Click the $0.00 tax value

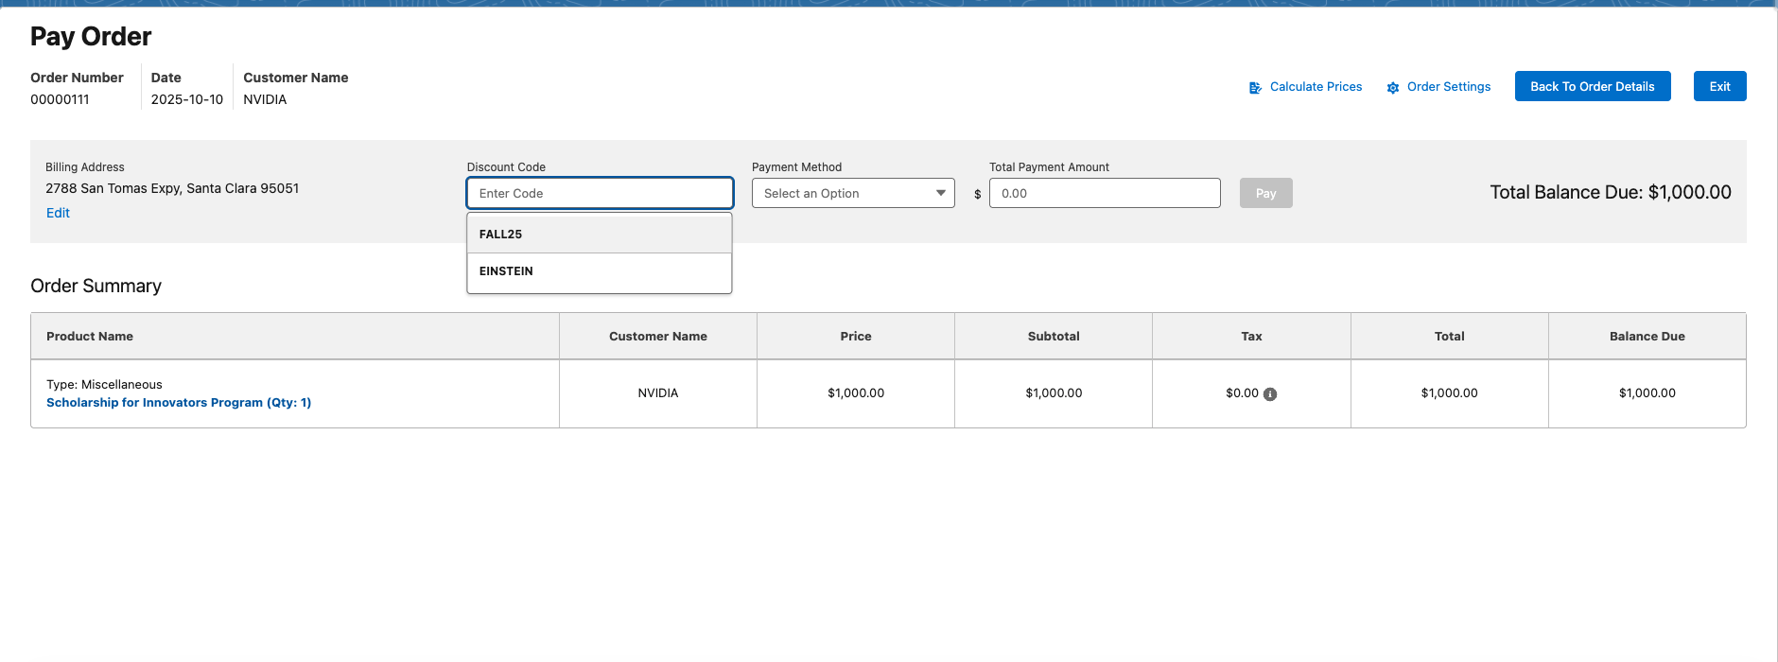click(x=1242, y=393)
